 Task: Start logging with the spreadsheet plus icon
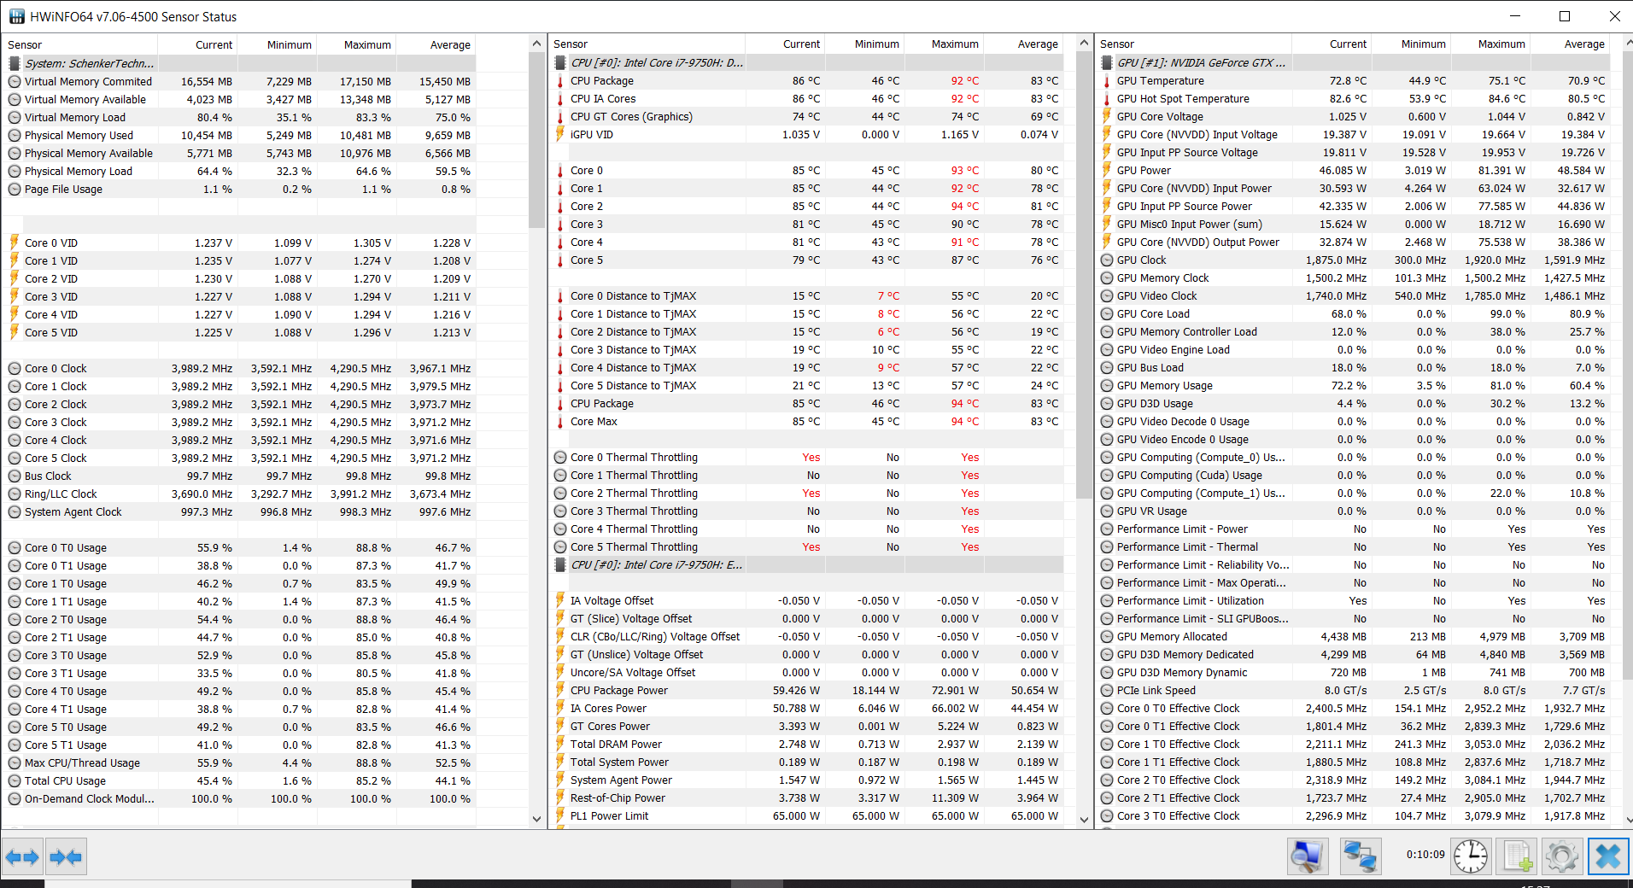pyautogui.click(x=1518, y=856)
